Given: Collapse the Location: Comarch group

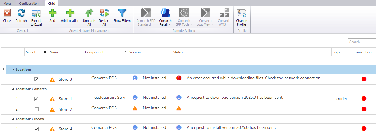Looking at the screenshot, I should click(x=13, y=89).
